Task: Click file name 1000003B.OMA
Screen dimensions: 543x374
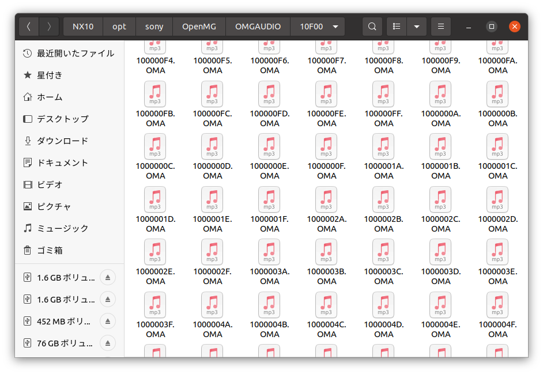Action: pyautogui.click(x=327, y=277)
